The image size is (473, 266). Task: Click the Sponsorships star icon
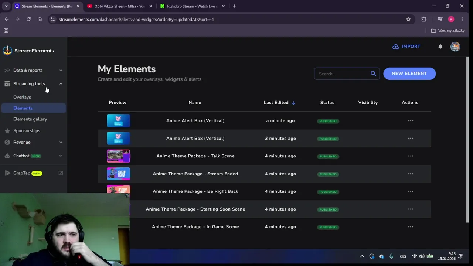click(7, 131)
